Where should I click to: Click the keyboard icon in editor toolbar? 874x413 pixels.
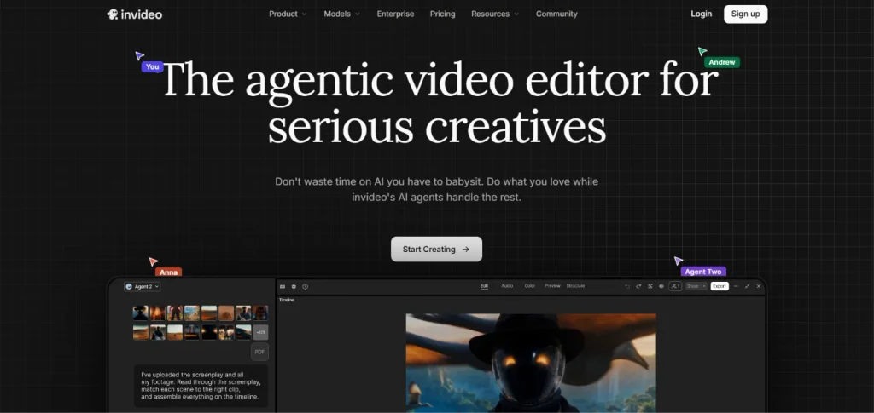pyautogui.click(x=283, y=286)
